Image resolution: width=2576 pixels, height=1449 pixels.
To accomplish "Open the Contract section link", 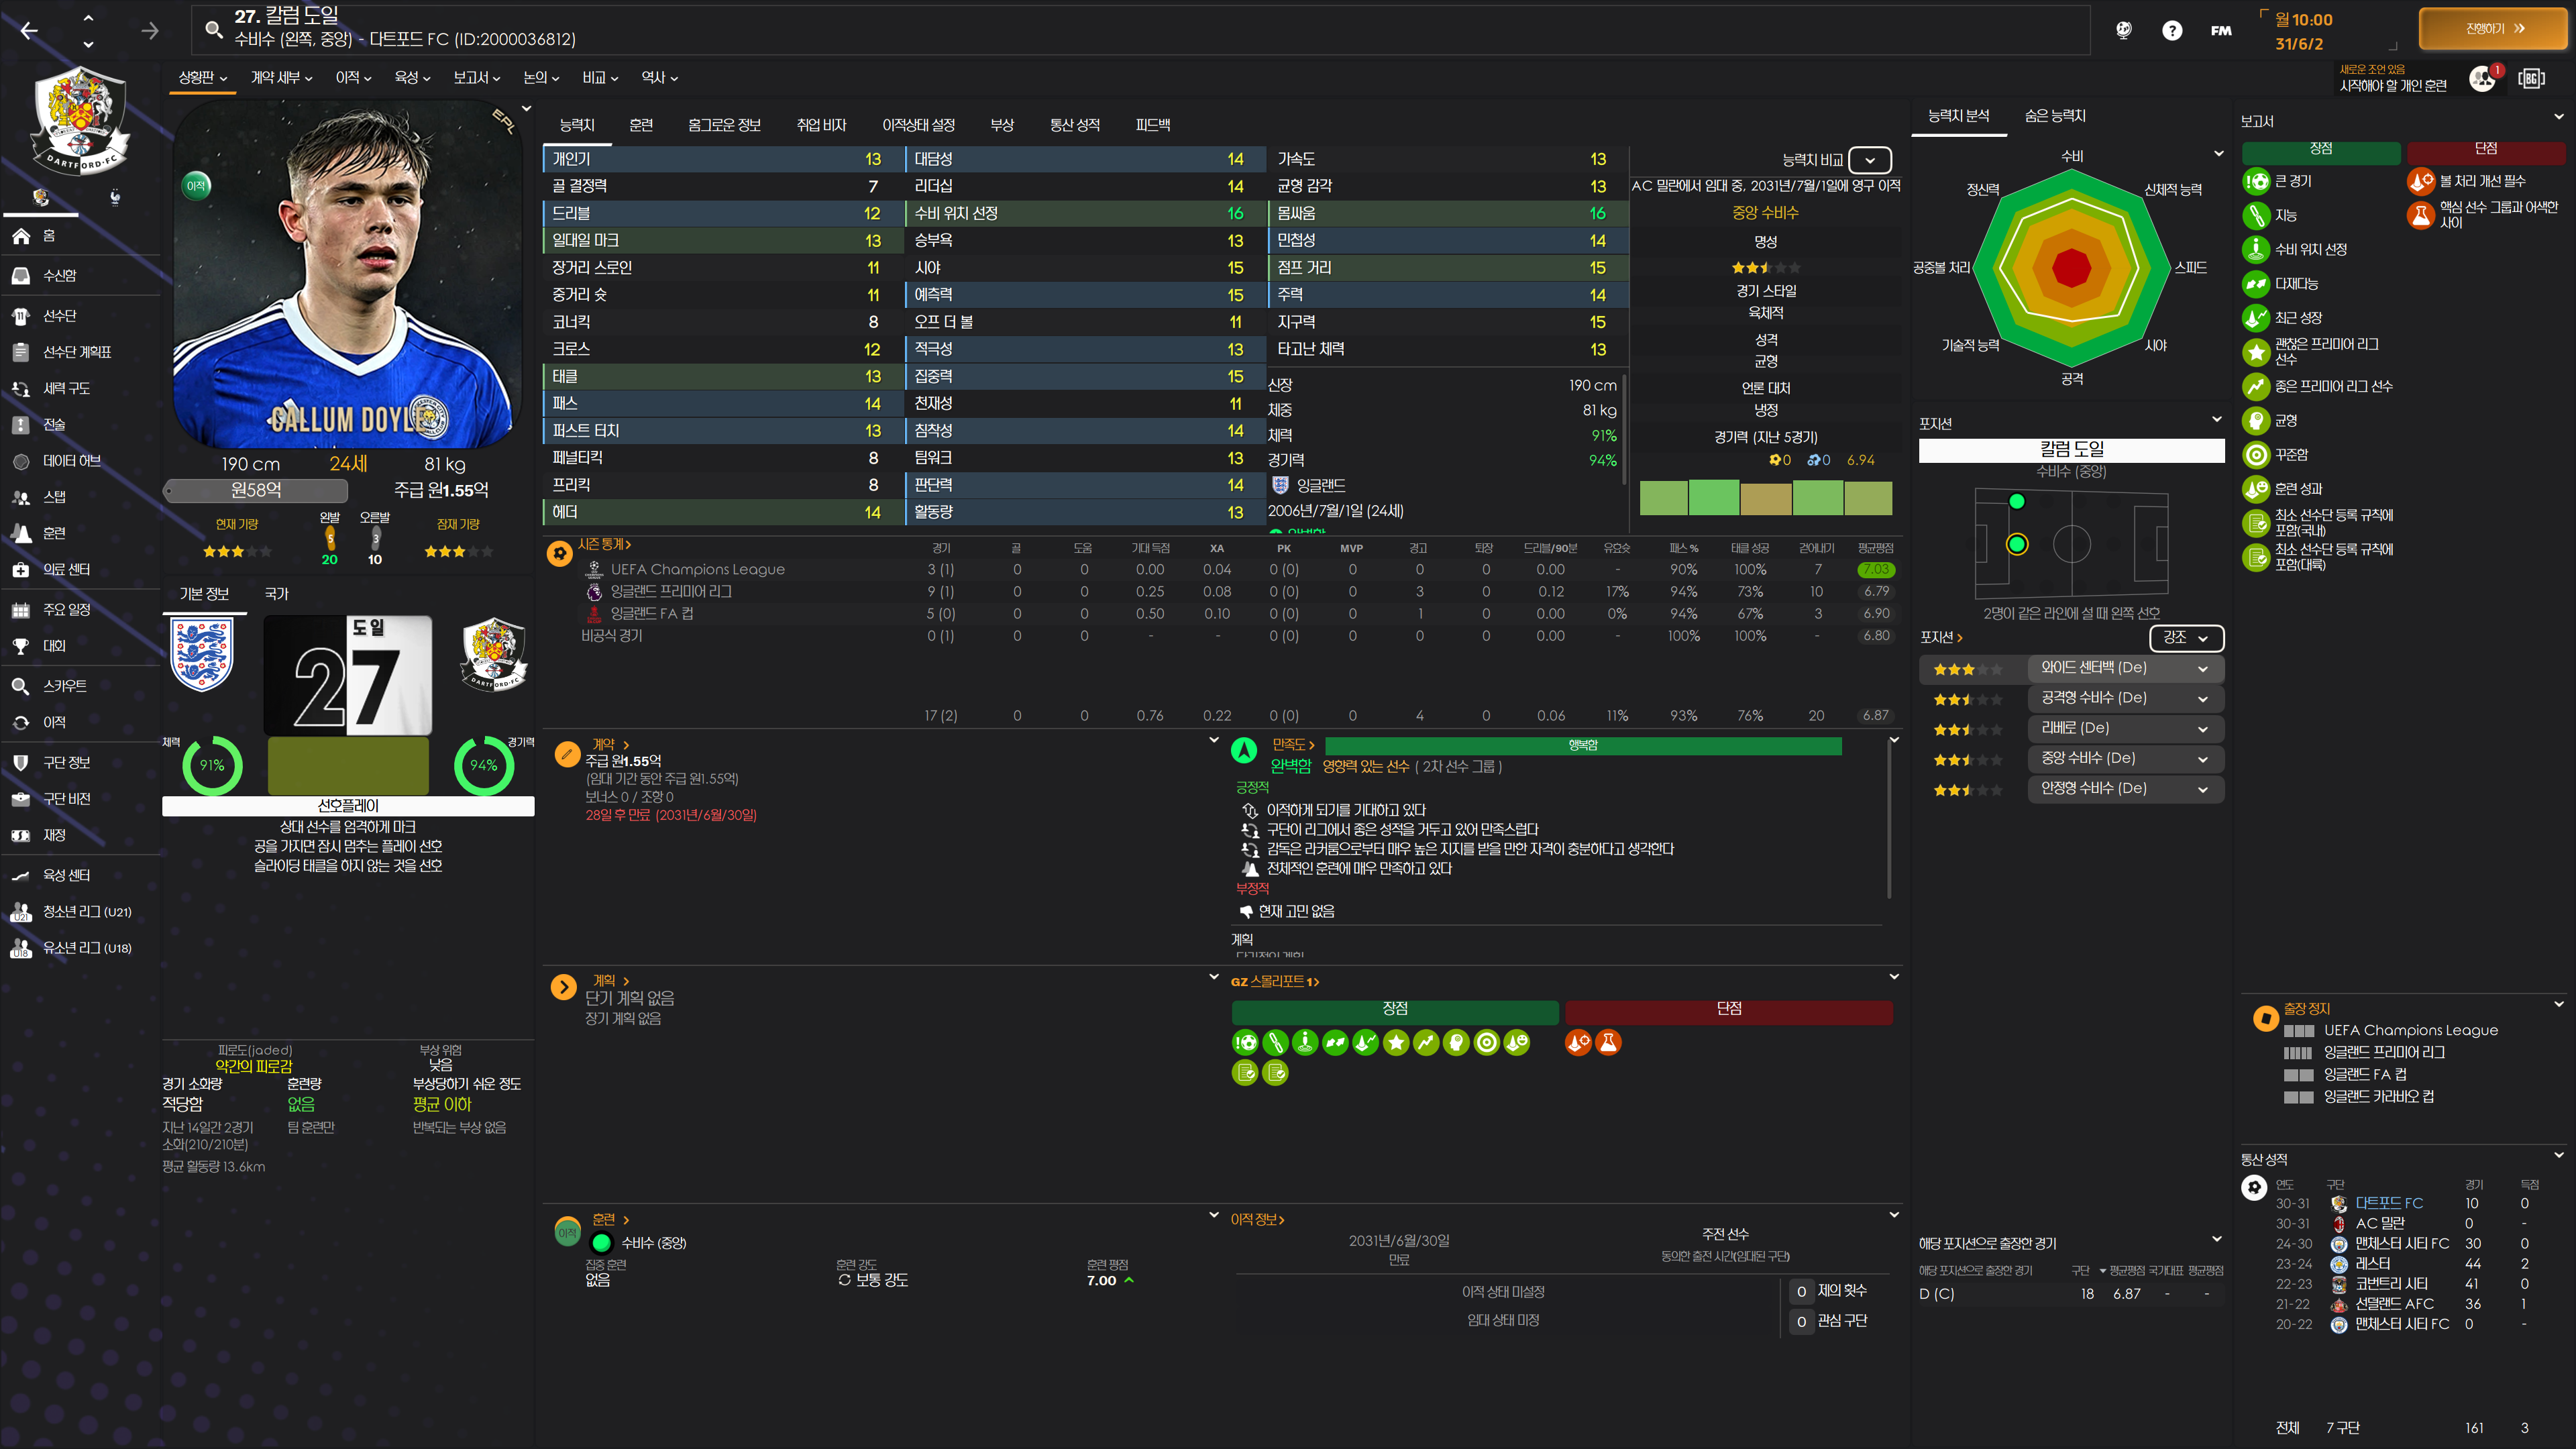I will pos(610,745).
